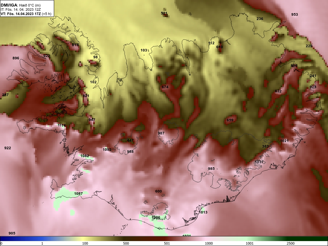Click the map value 905
328x246 pixels.
[x=12, y=233]
